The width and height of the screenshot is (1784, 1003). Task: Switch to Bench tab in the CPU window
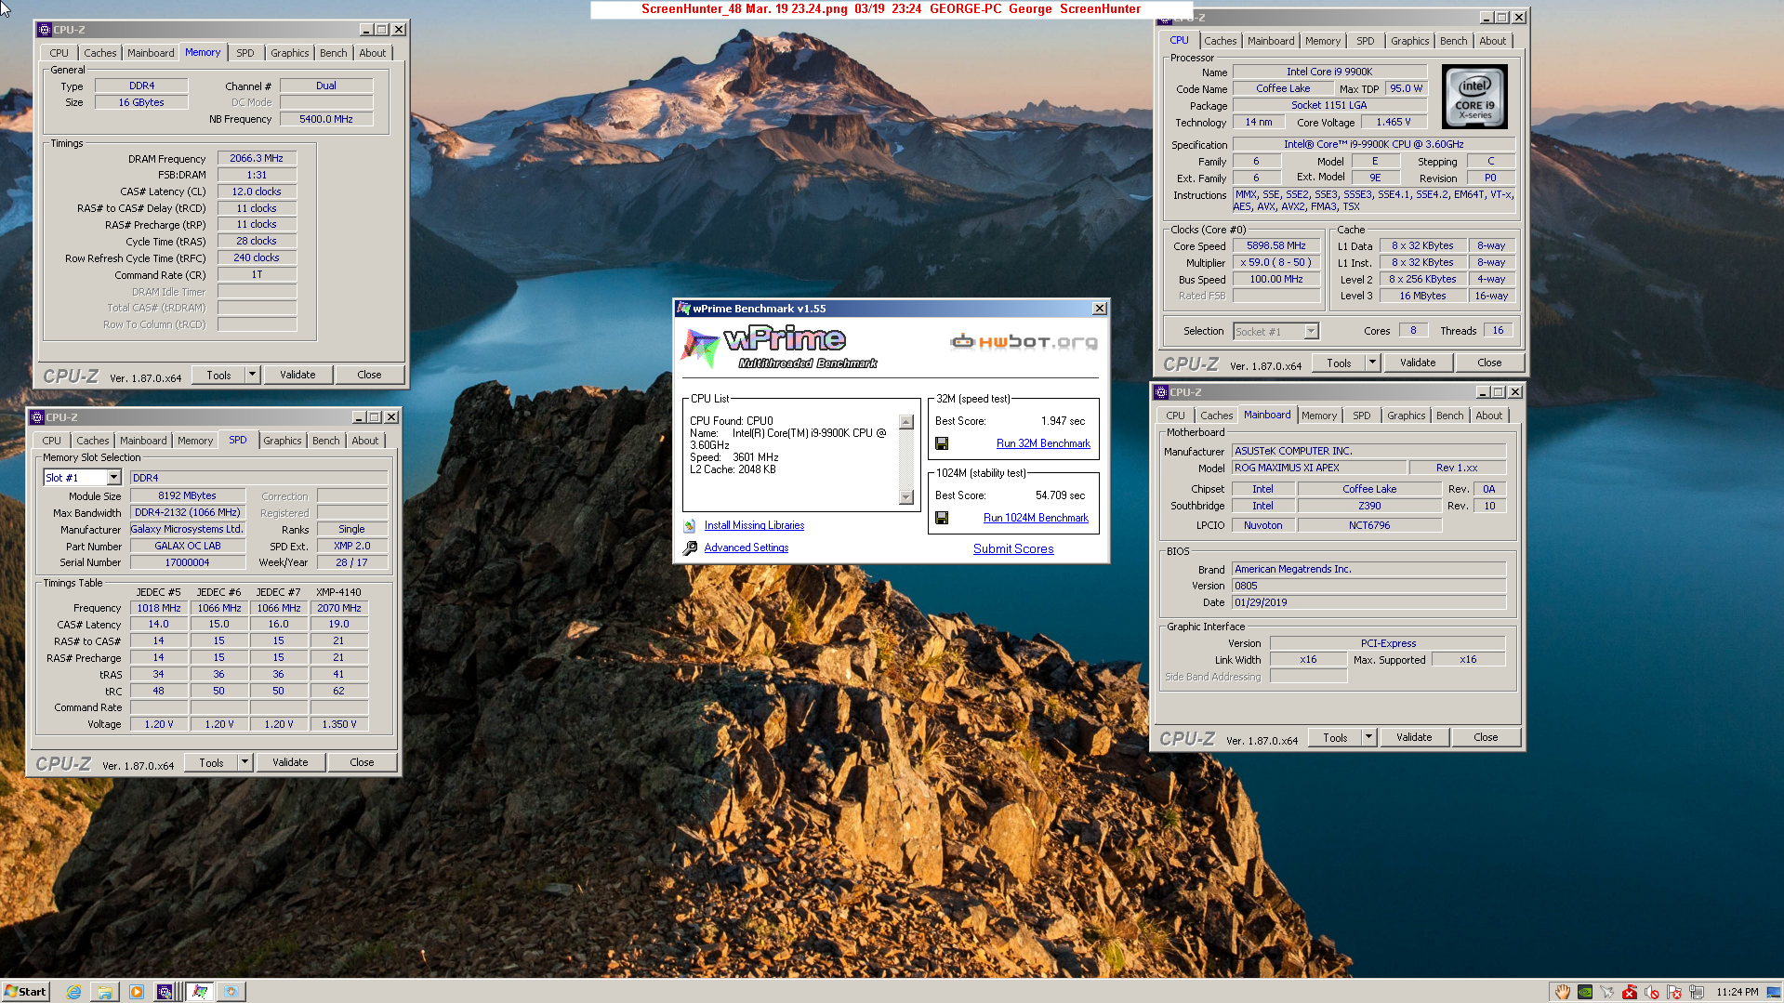(x=1453, y=41)
